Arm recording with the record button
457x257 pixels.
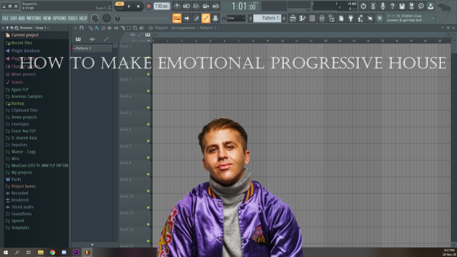[x=148, y=6]
